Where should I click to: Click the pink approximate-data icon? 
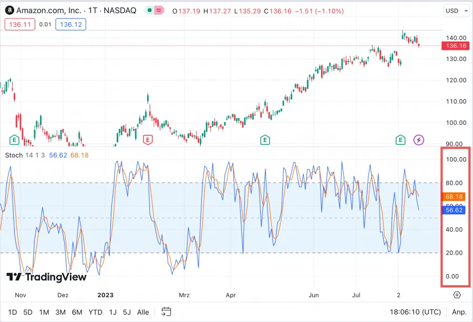[159, 11]
